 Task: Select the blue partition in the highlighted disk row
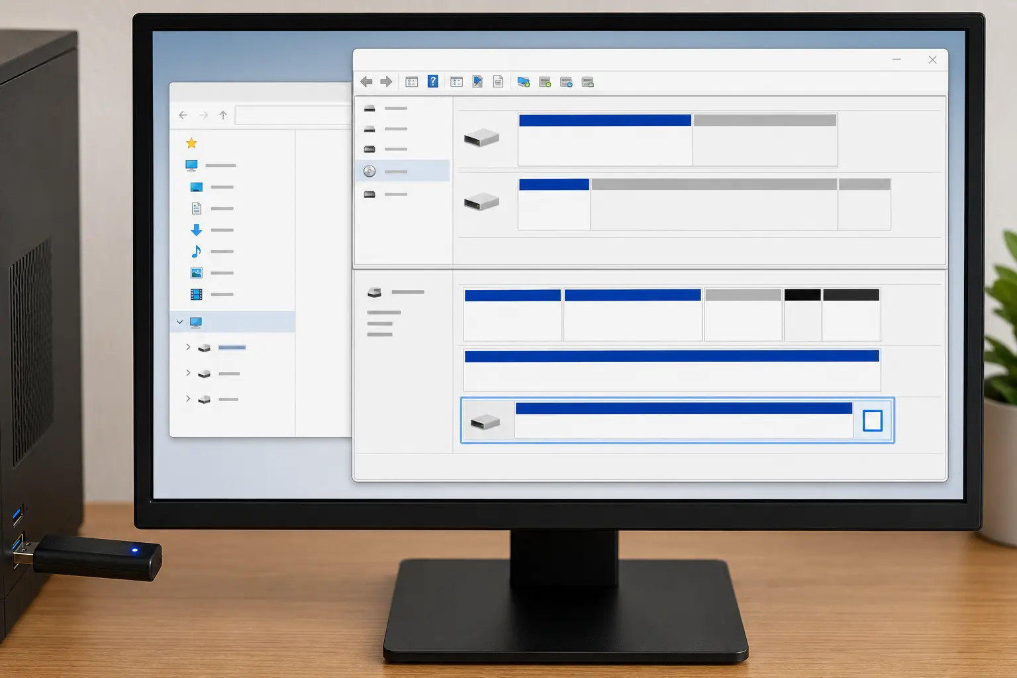[684, 420]
